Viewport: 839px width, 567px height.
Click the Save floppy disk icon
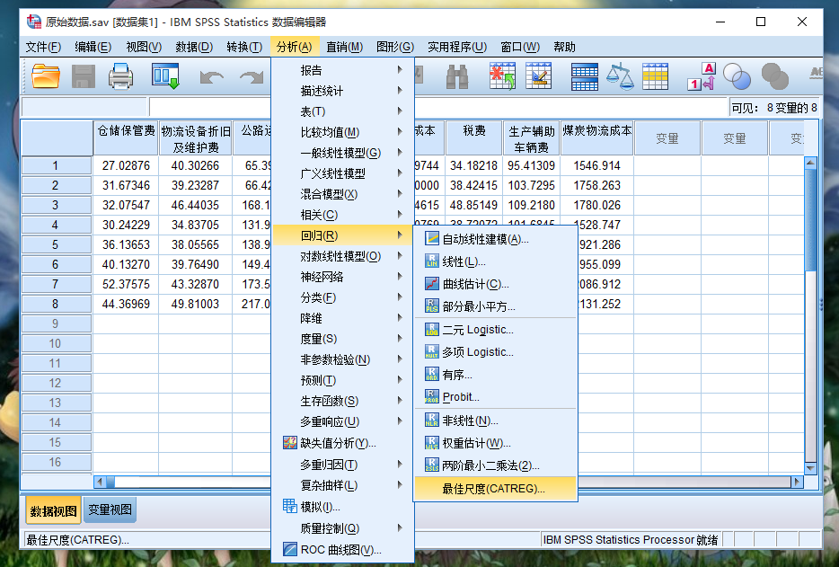coord(83,76)
